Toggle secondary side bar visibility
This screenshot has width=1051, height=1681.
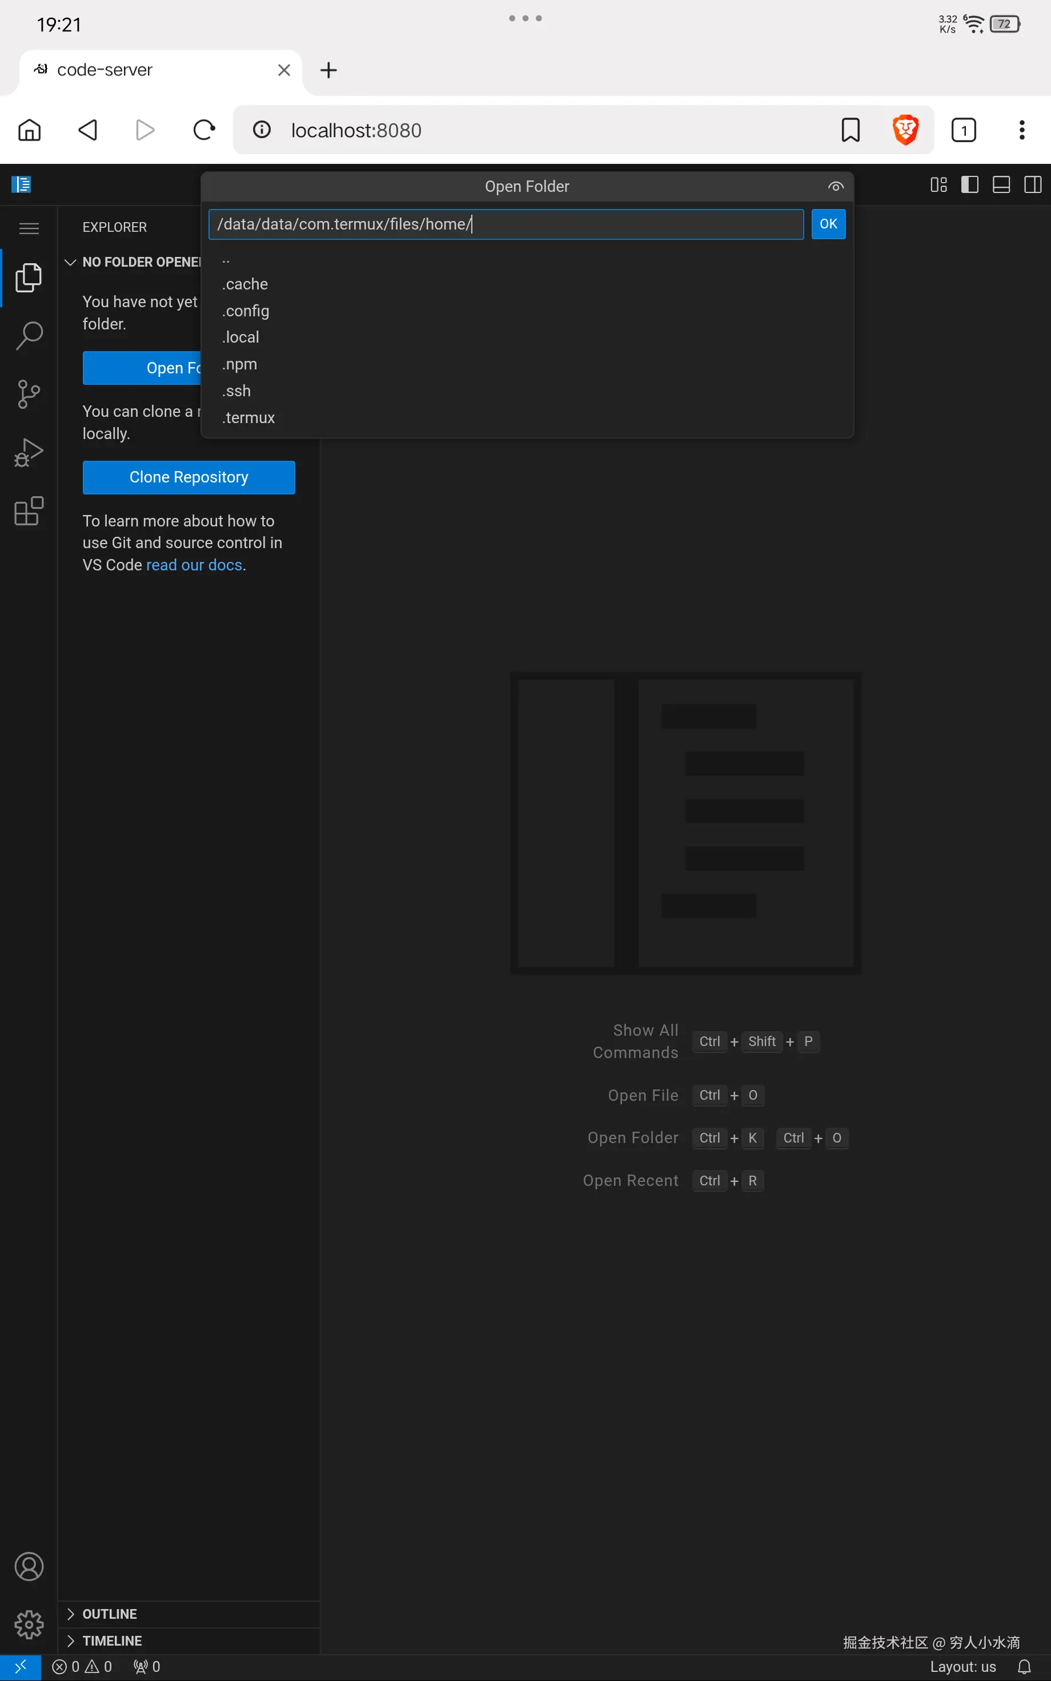tap(1032, 185)
